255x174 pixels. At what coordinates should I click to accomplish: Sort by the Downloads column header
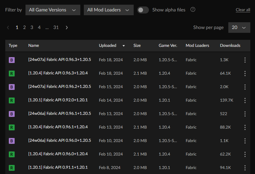(230, 45)
